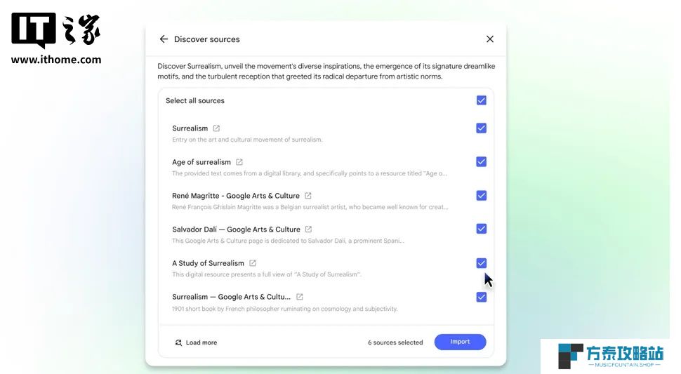Open external link icon for René Magritte source
The image size is (681, 374).
pyautogui.click(x=308, y=196)
